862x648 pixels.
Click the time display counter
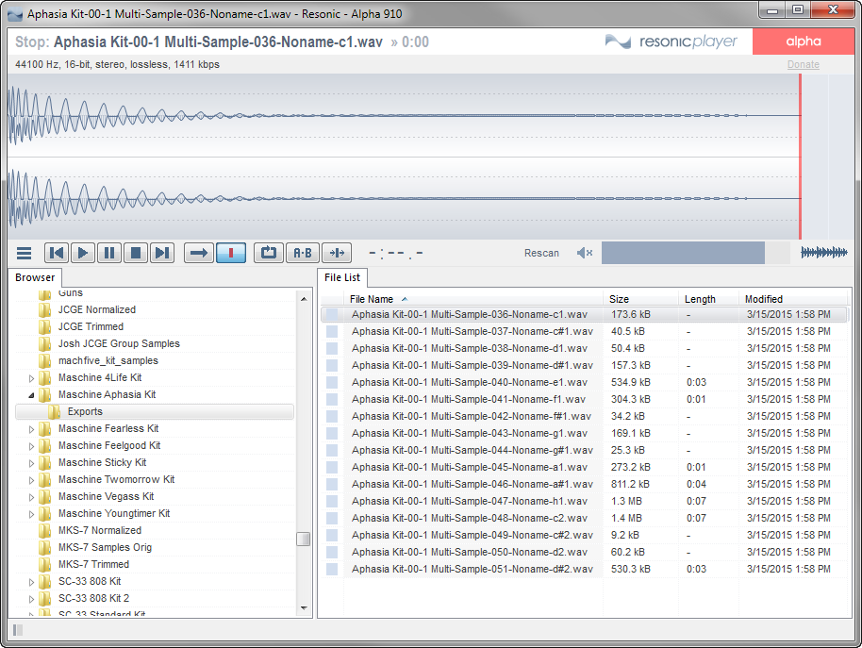(396, 254)
